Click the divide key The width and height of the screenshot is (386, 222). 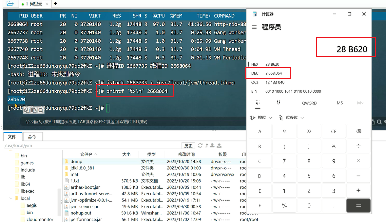358,146
